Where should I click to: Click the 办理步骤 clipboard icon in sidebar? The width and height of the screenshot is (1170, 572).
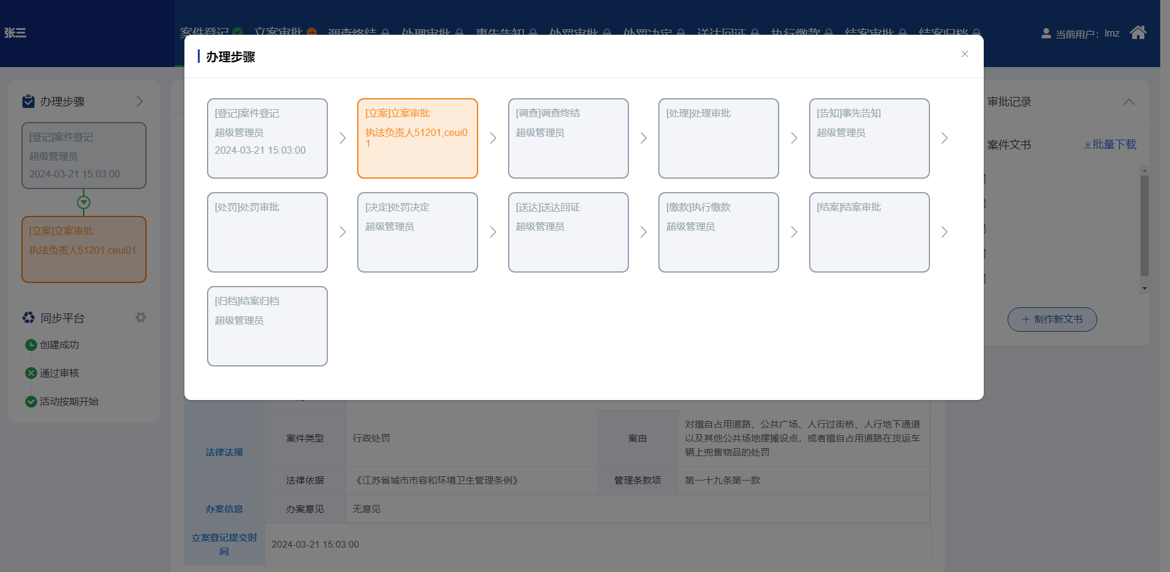(29, 101)
